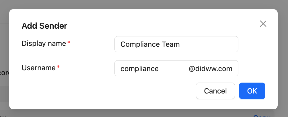The image size is (288, 117).
Task: Click the dimmed overlay above the dialog
Action: click(x=143, y=4)
